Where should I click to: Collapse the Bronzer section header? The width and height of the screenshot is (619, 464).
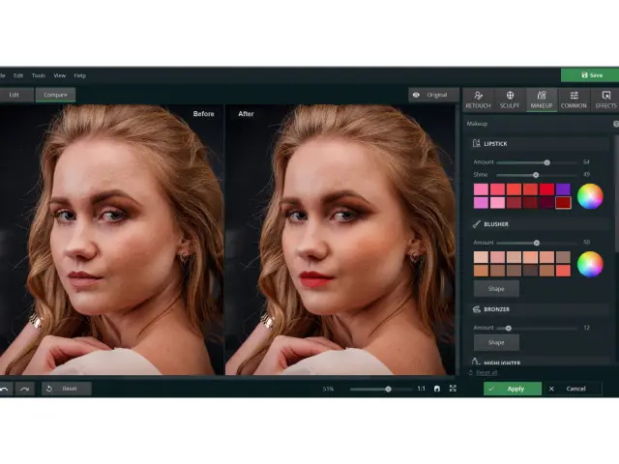click(x=538, y=309)
